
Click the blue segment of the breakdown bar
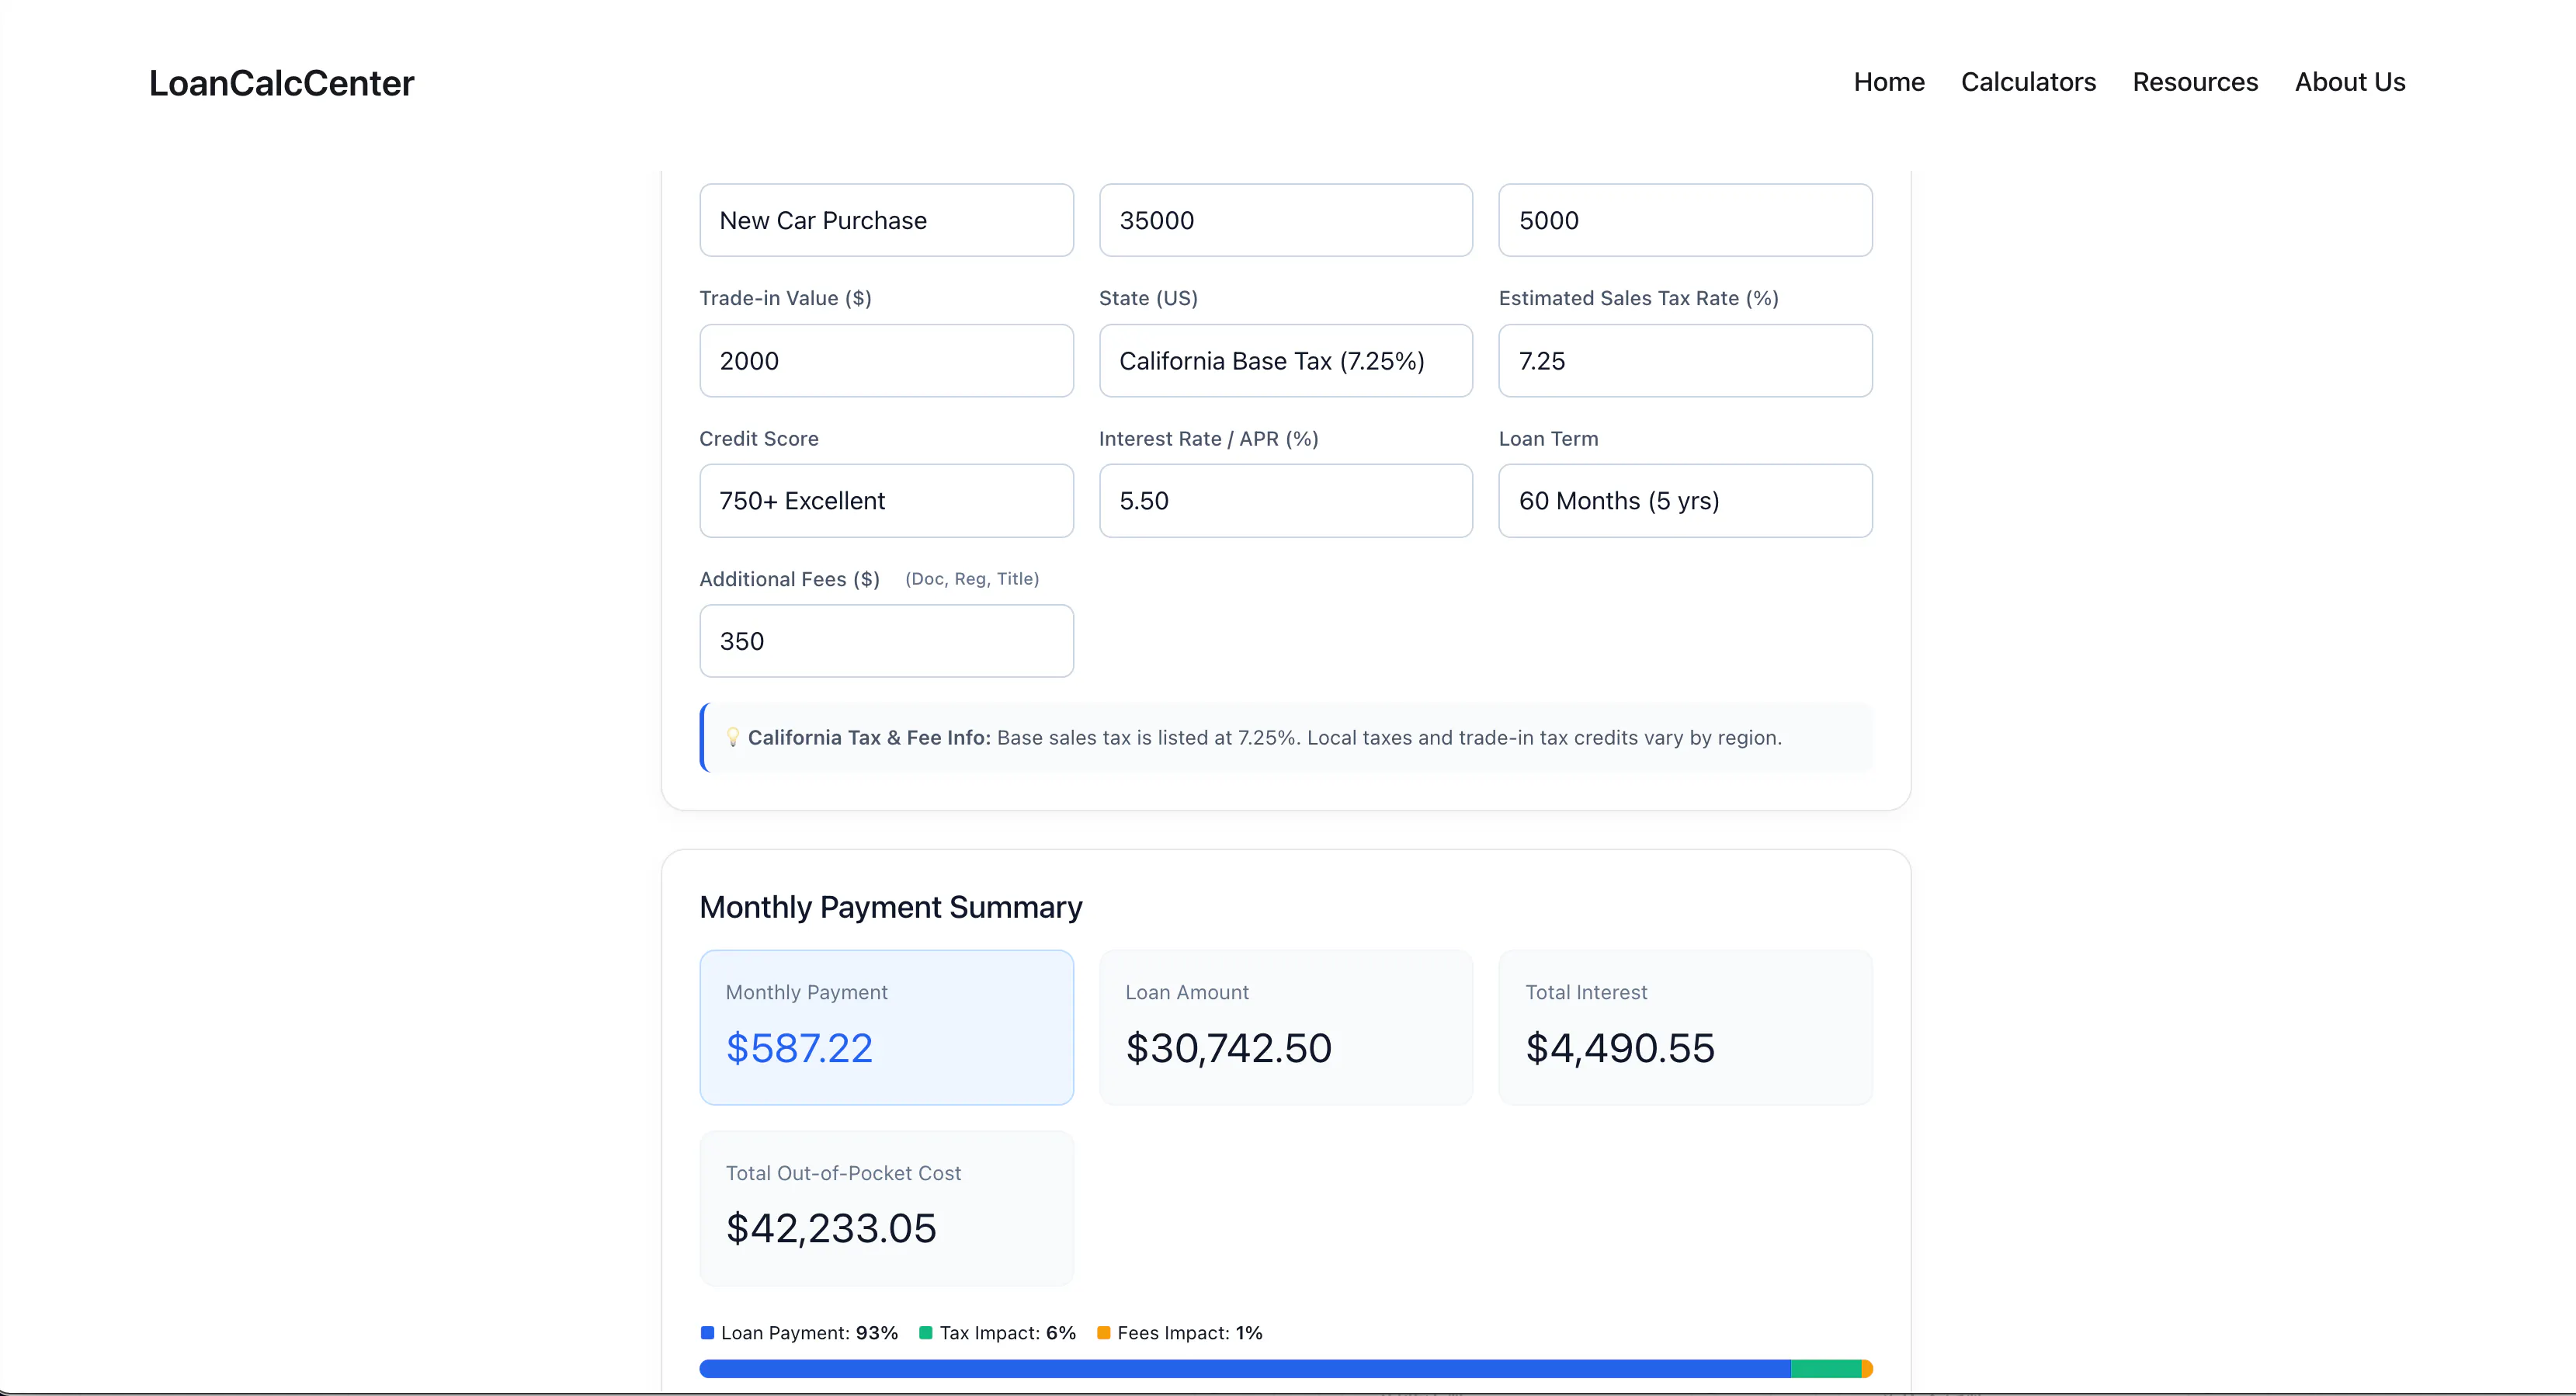click(1245, 1368)
